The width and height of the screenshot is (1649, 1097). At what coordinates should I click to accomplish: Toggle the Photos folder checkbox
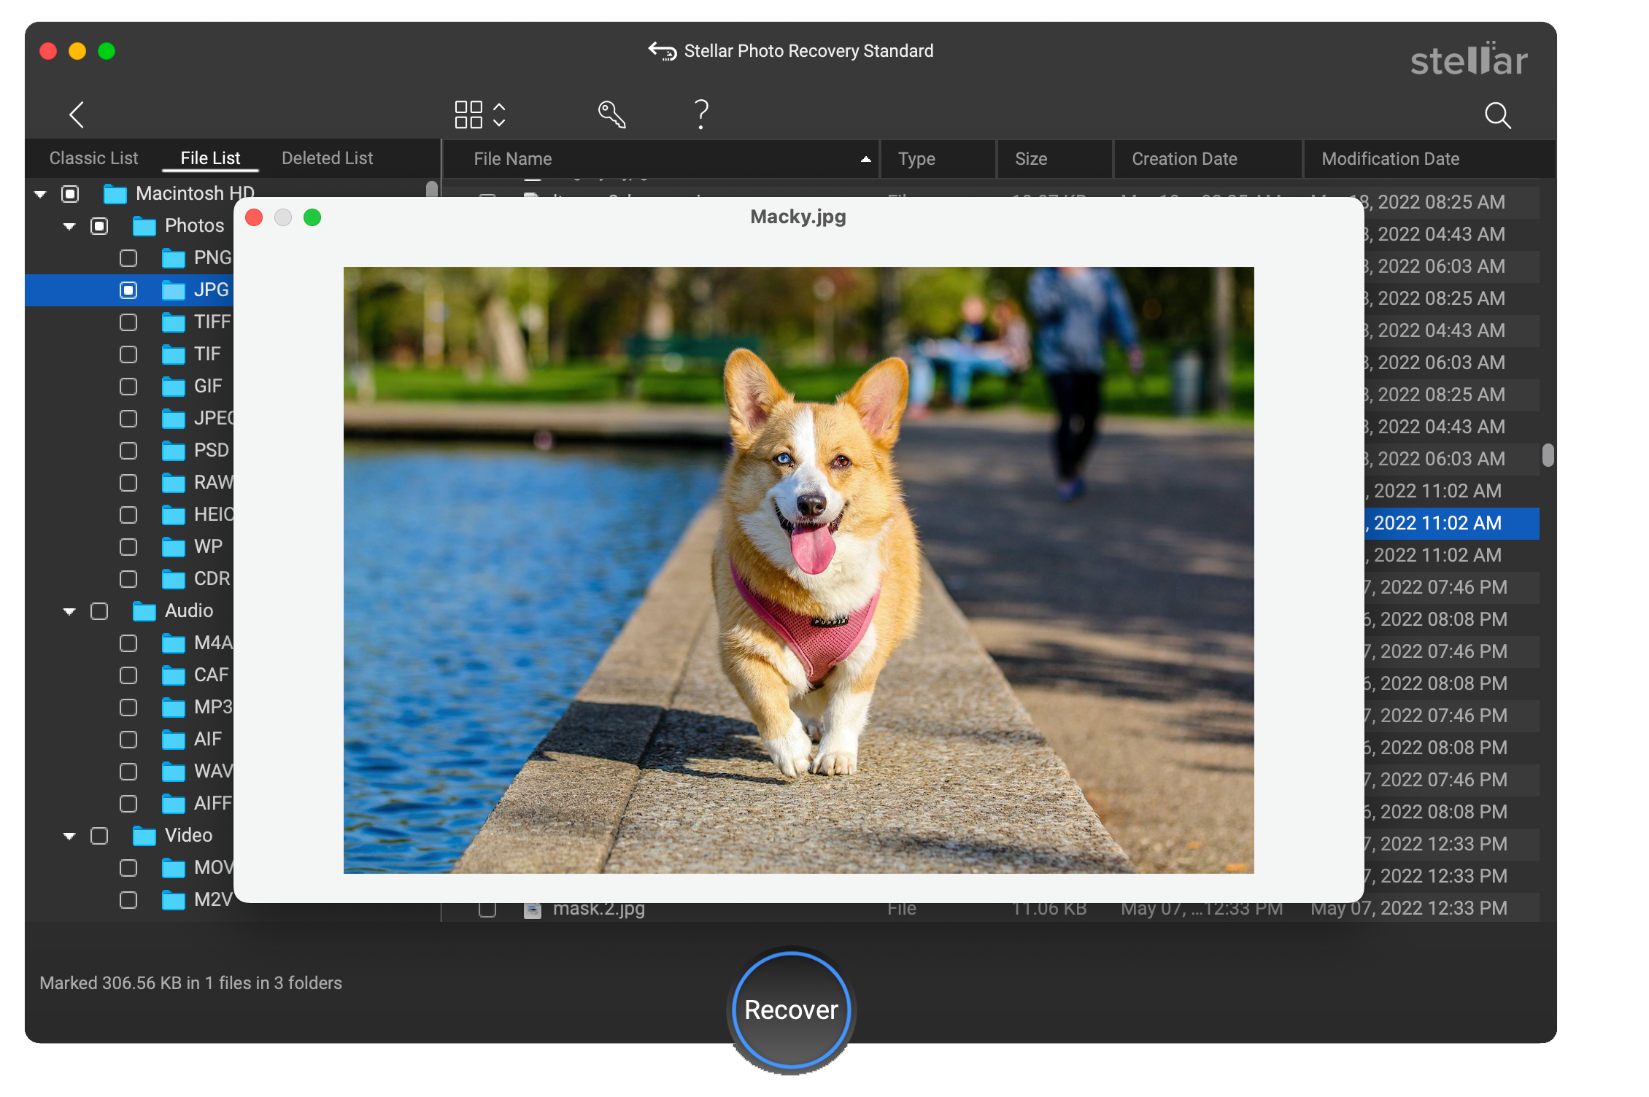click(x=99, y=226)
